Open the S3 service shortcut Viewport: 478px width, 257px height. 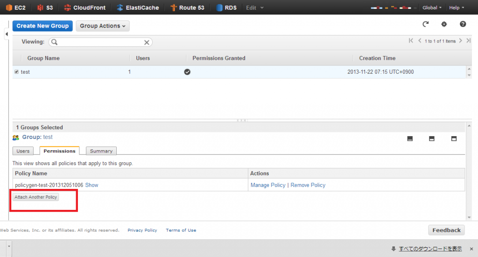coord(45,7)
